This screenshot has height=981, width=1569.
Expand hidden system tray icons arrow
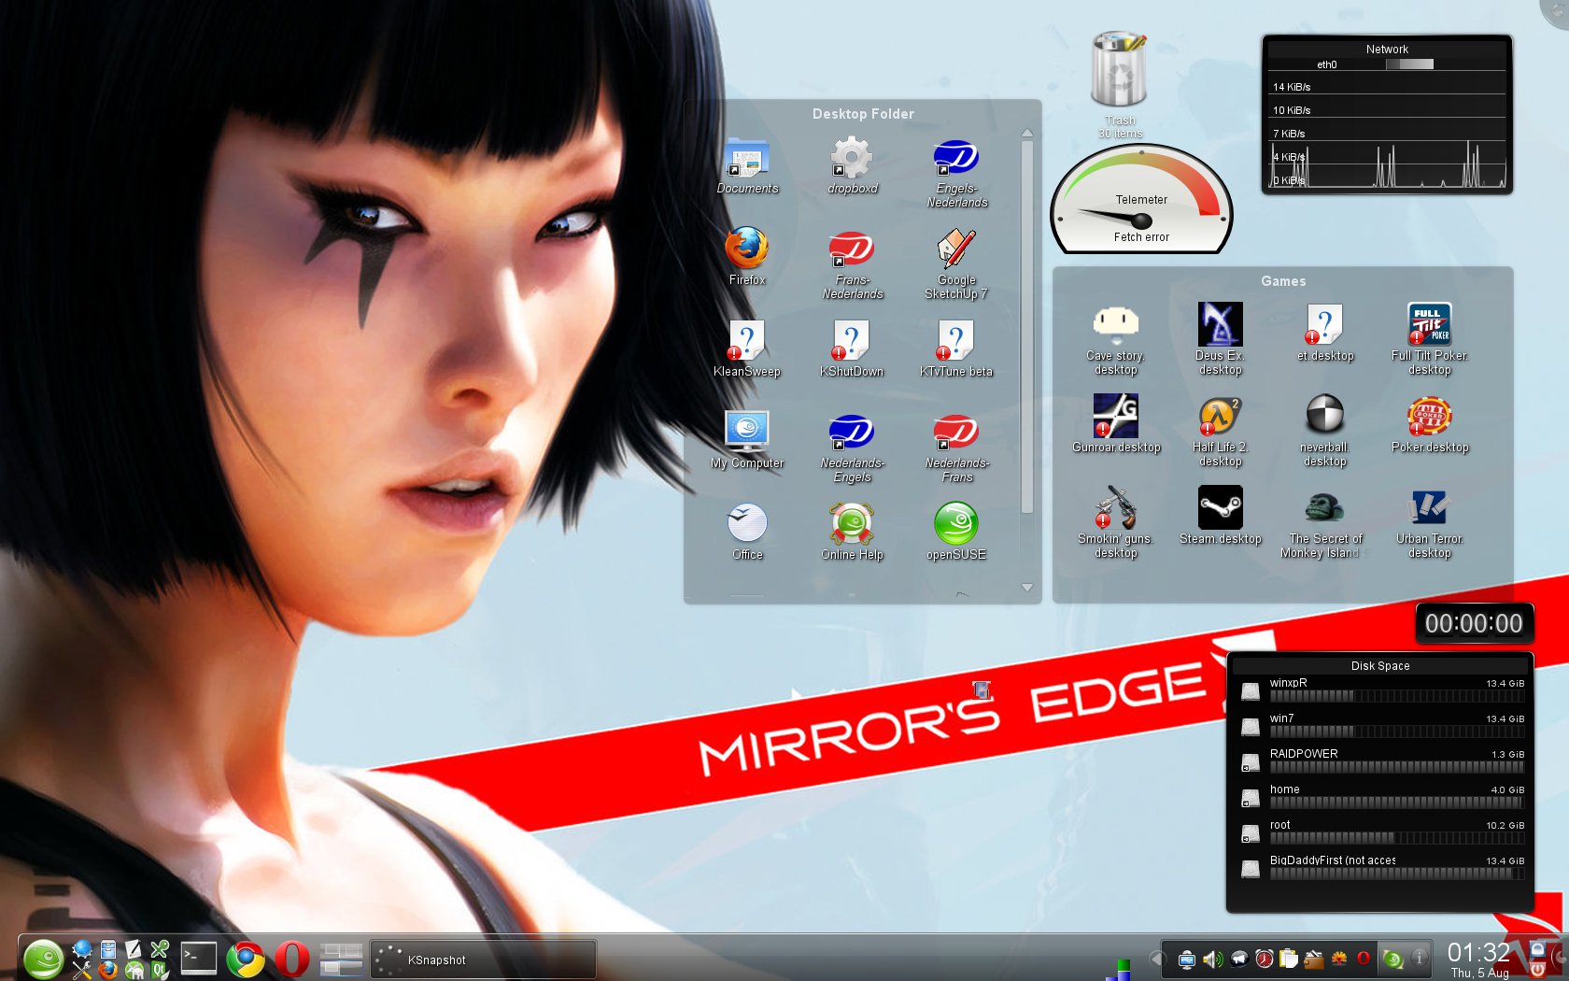pyautogui.click(x=1158, y=959)
